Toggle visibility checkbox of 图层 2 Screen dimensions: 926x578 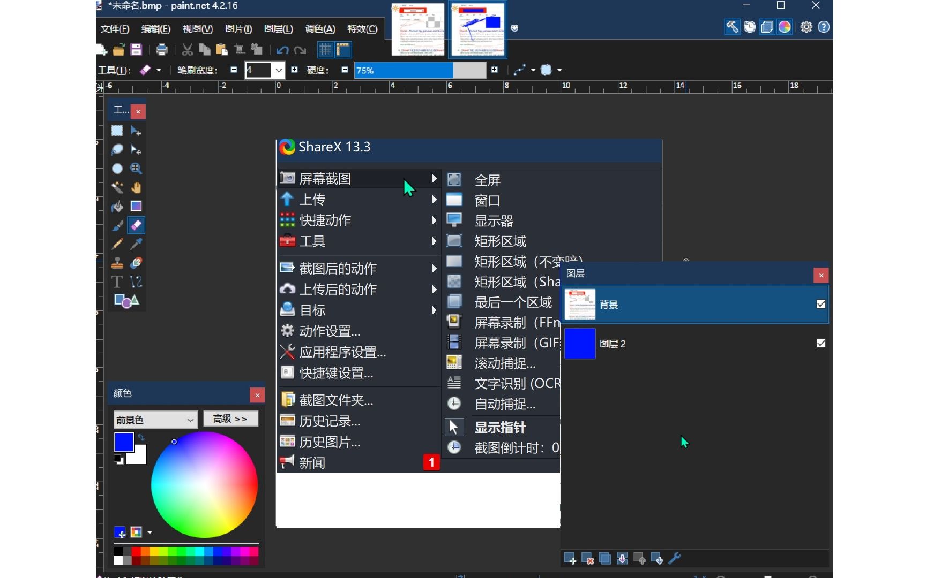click(x=820, y=343)
